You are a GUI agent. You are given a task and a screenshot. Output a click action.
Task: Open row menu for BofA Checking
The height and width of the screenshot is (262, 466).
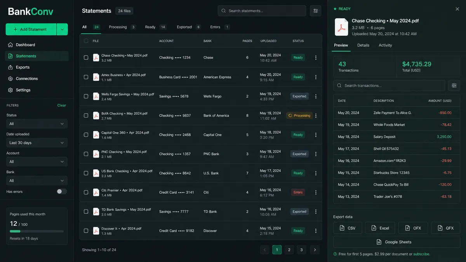316,116
